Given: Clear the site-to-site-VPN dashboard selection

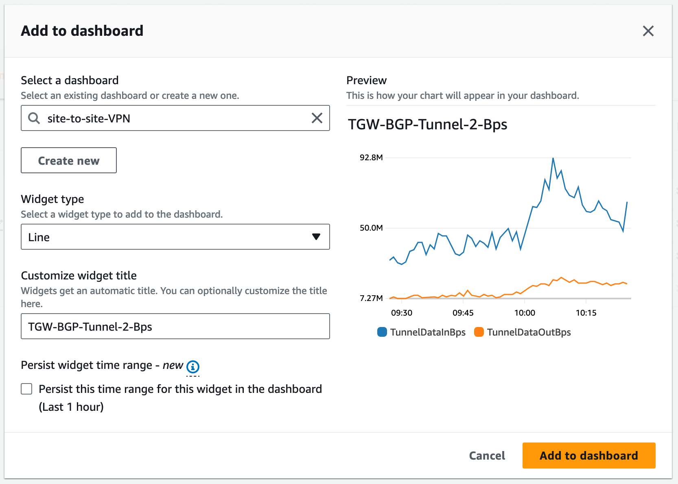Looking at the screenshot, I should coord(317,118).
